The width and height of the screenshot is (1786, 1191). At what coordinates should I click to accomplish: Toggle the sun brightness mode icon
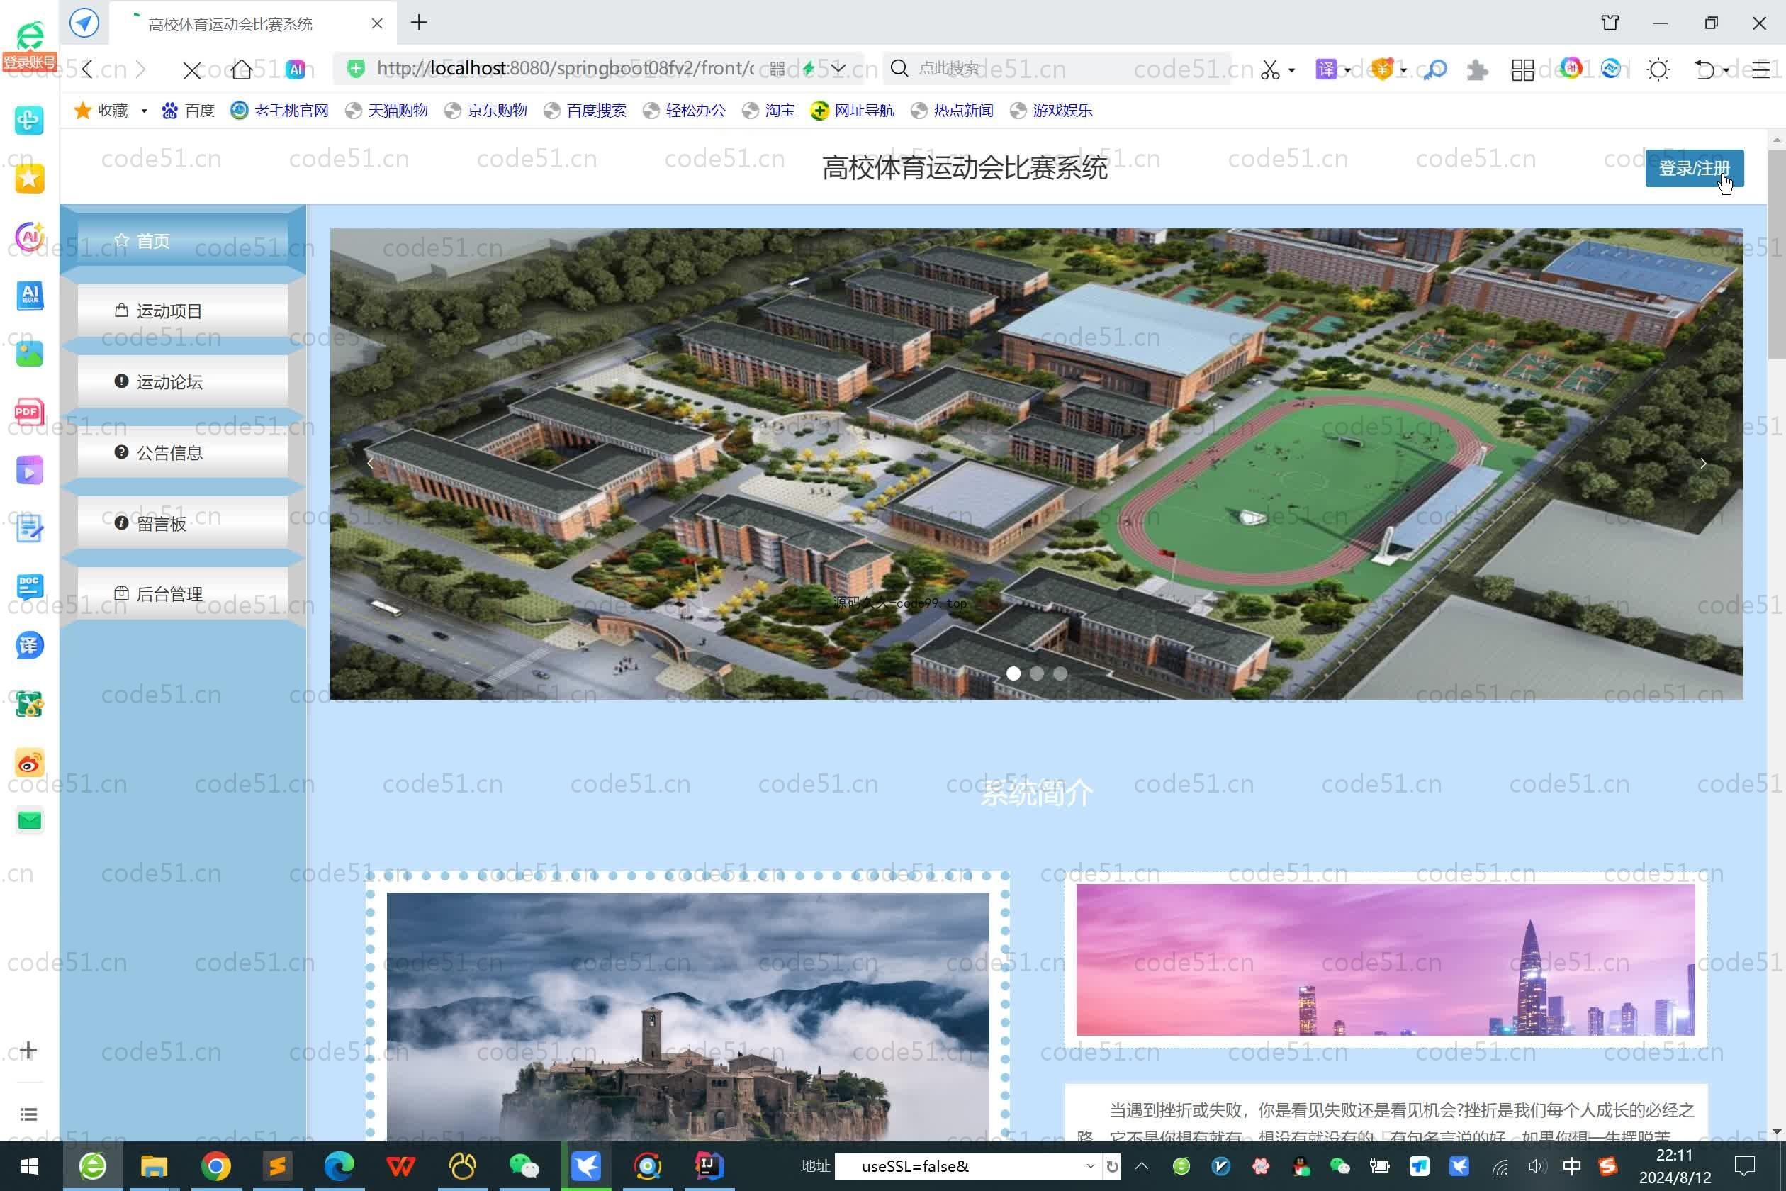click(1658, 70)
